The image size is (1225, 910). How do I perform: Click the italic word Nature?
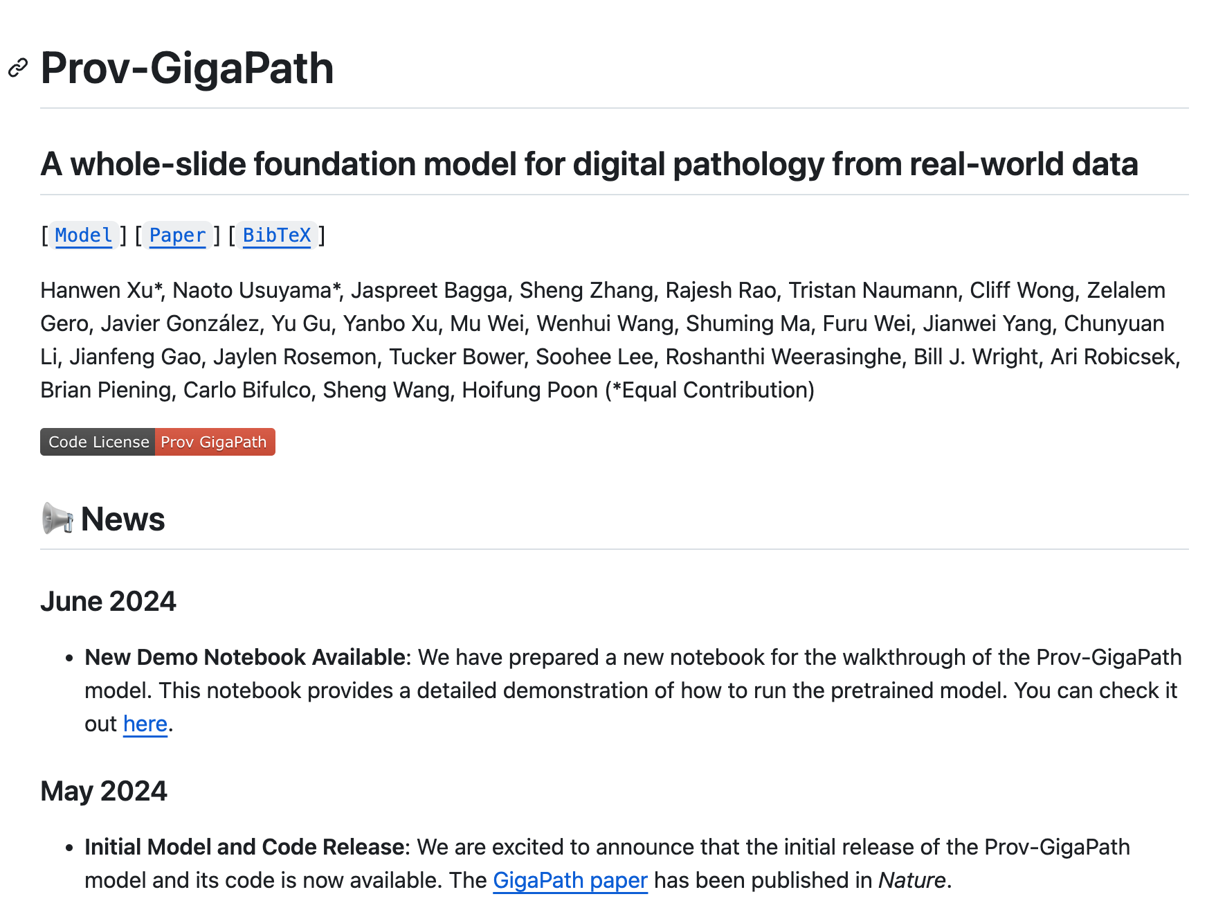tap(911, 880)
